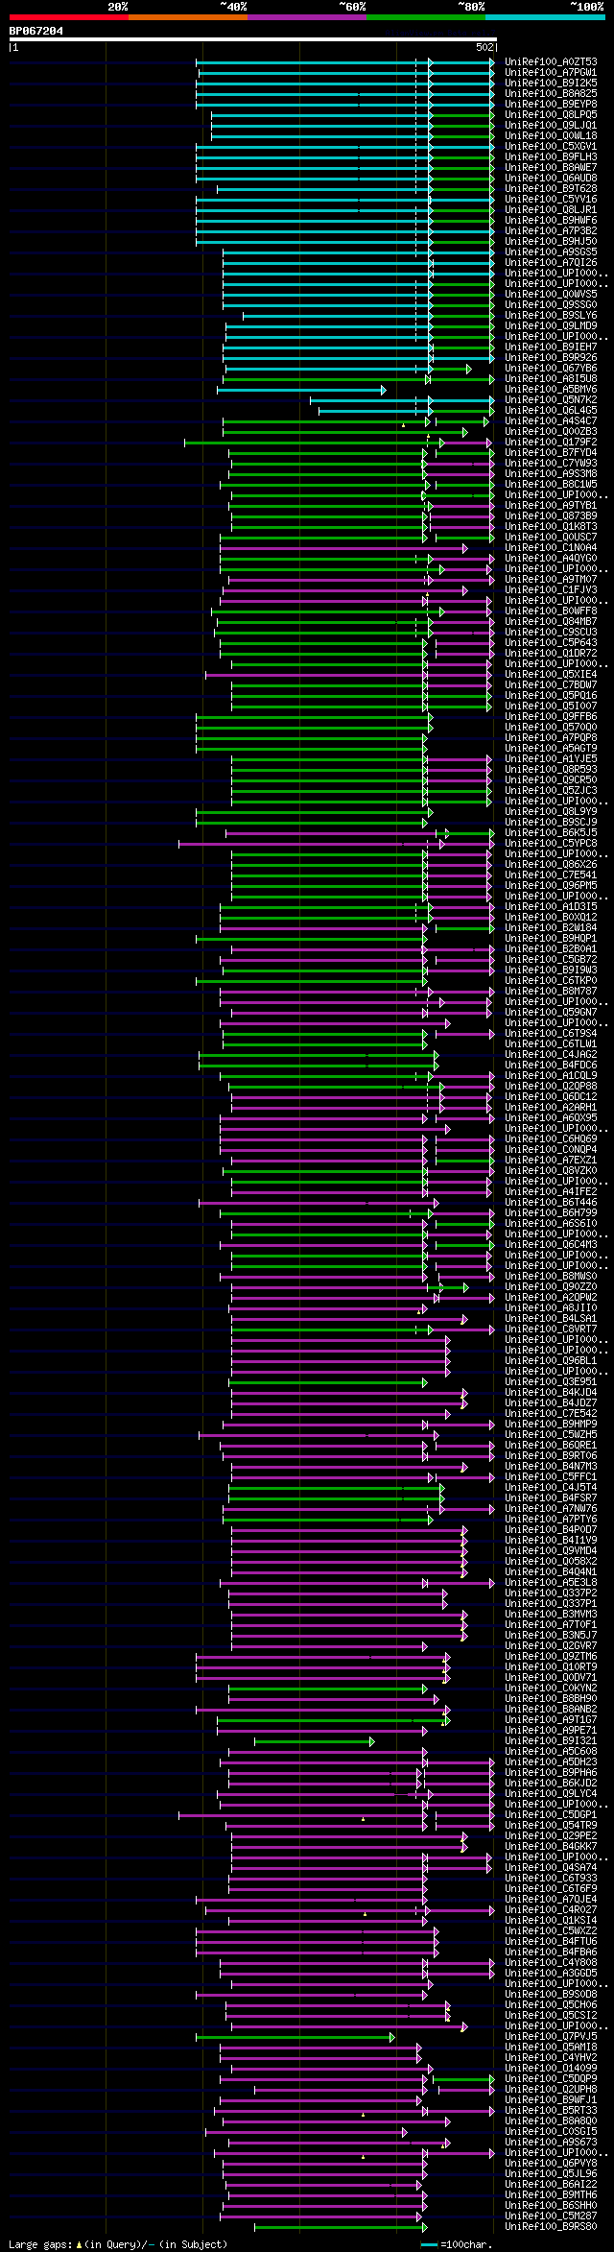Select the UniRef100_A4QYG0 entry
Viewport: 614px width, 2252px height.
coord(551,558)
